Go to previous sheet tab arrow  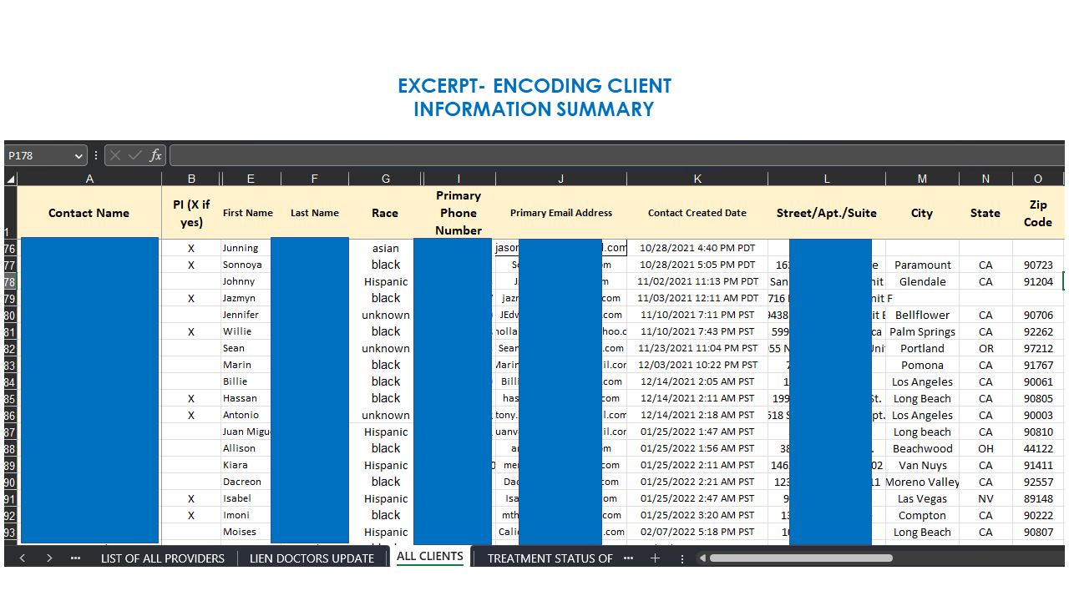23,558
